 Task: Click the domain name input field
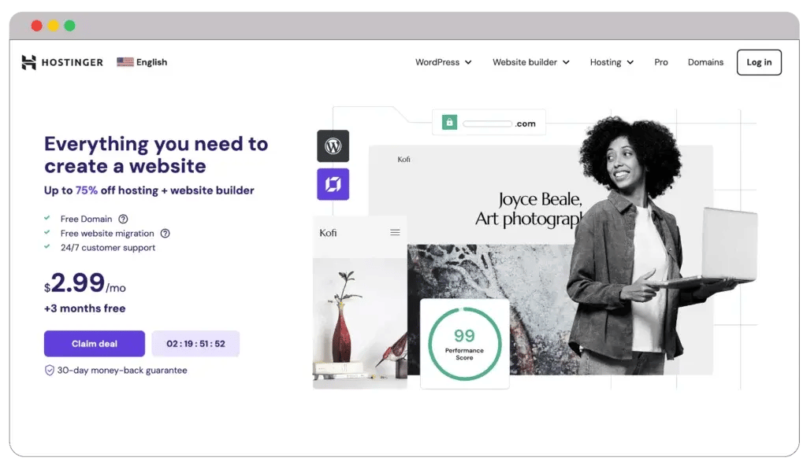[x=487, y=124]
